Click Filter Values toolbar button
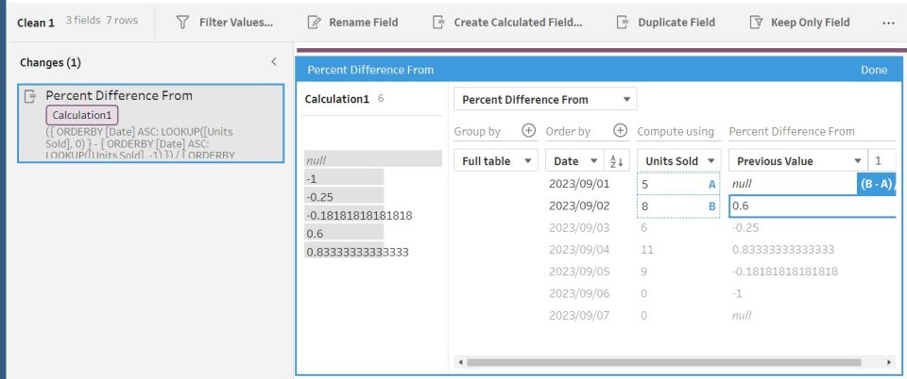 [225, 23]
